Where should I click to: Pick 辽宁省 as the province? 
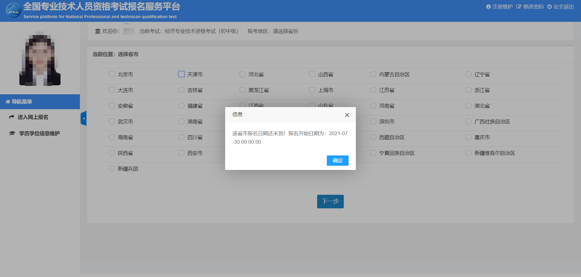468,74
